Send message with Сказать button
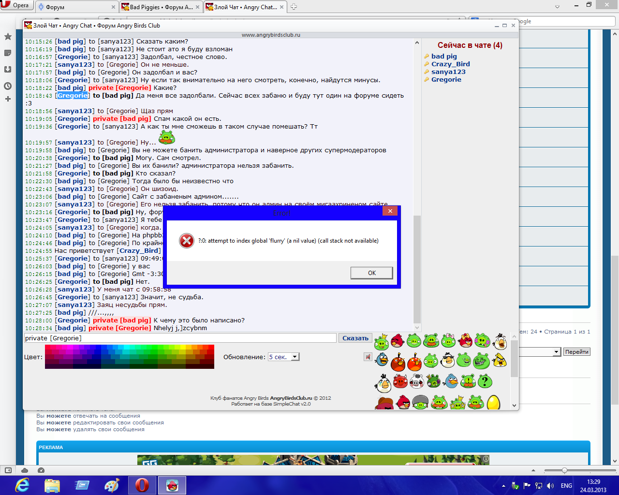619x495 pixels. (x=355, y=338)
